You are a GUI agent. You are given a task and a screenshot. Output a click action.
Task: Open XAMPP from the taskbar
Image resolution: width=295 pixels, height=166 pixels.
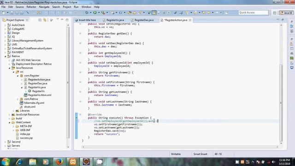click(x=73, y=162)
